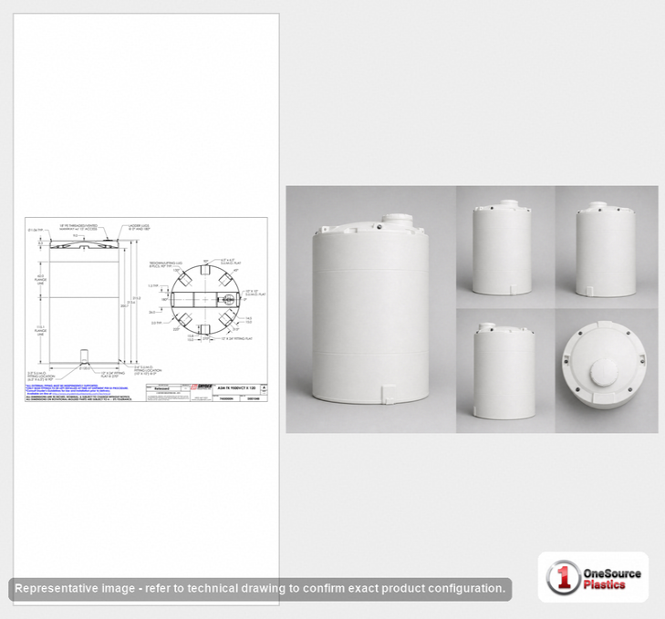This screenshot has width=665, height=619.
Task: Click the OneSource Plastics logo
Action: [x=593, y=577]
